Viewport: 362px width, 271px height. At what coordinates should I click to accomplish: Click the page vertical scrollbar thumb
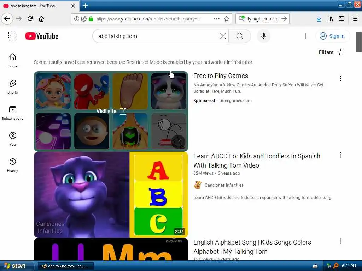point(359,42)
